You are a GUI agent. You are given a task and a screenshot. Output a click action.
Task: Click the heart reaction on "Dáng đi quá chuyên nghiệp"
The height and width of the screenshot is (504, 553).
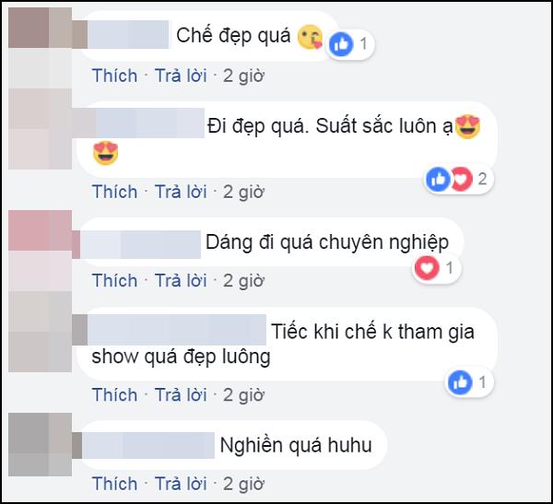click(427, 268)
